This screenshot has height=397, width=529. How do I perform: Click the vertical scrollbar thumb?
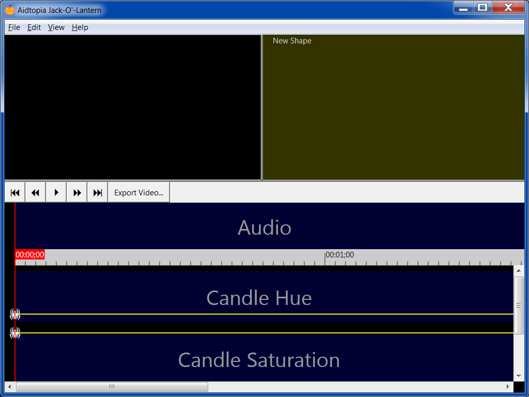coord(519,305)
